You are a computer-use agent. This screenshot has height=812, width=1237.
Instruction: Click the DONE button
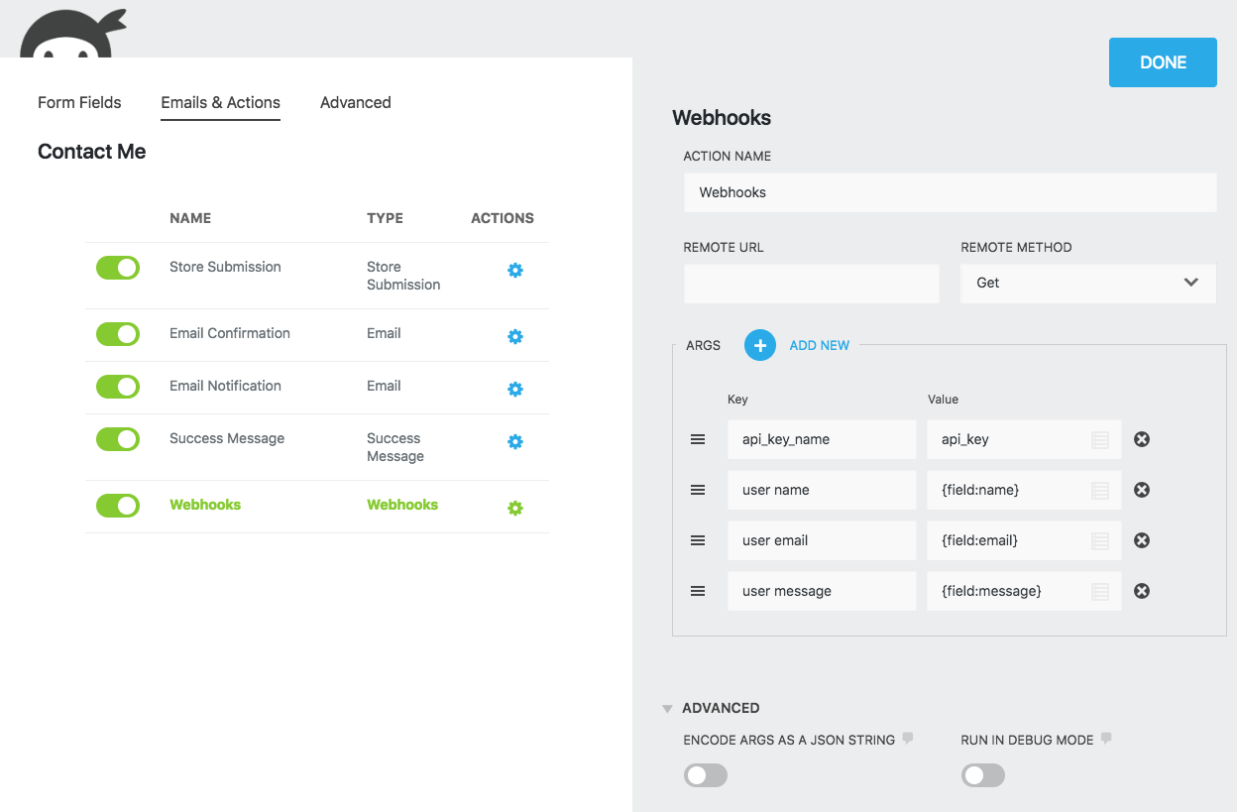[1162, 61]
